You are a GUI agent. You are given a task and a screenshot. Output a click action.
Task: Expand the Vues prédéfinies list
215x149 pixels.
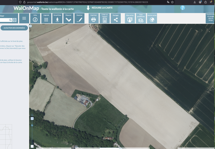(141, 18)
